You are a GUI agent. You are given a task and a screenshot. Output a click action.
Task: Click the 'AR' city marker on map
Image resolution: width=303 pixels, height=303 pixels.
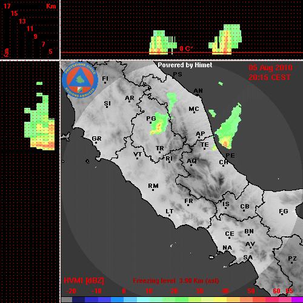tap(130, 99)
